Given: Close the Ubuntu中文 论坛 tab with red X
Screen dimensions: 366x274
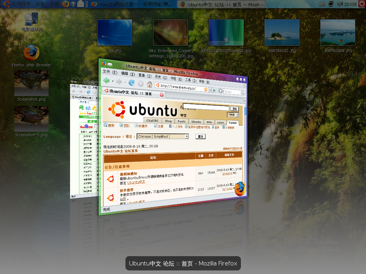Looking at the screenshot, I should [x=162, y=94].
